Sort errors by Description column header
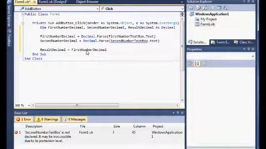This screenshot has height=149, width=266. tap(34, 126)
